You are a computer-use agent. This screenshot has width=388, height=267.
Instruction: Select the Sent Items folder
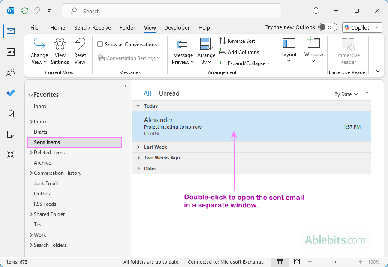[75, 142]
